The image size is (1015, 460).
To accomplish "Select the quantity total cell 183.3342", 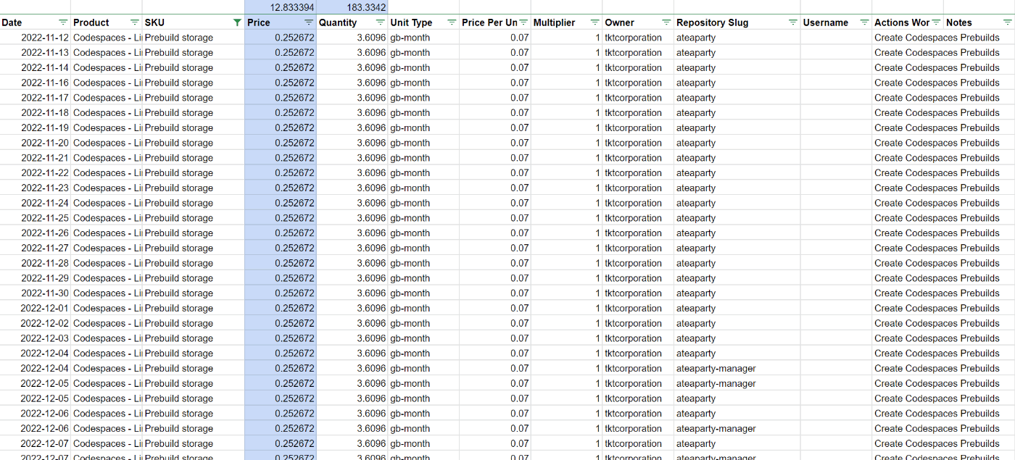I will coord(352,7).
